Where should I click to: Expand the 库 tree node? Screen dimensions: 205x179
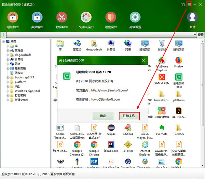click(8, 46)
